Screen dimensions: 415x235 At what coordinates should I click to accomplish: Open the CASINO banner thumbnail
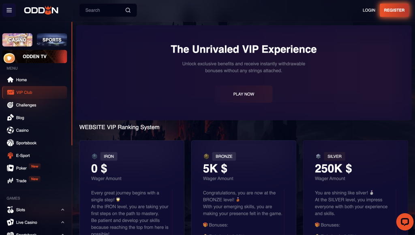coord(17,40)
